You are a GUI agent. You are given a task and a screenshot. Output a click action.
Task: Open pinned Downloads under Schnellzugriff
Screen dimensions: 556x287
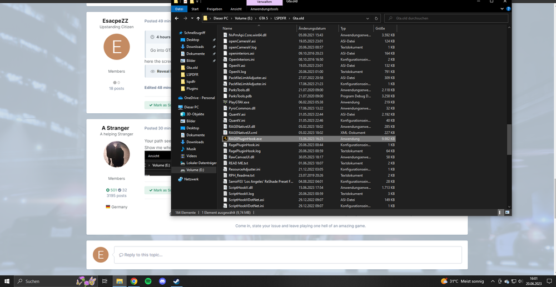[x=195, y=47]
